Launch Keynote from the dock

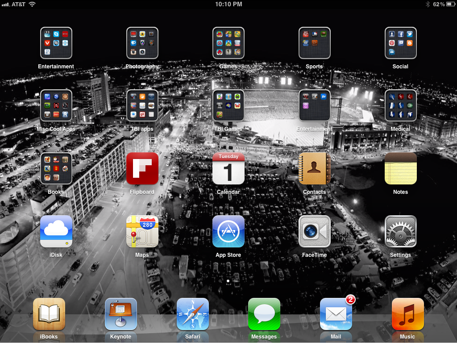[x=120, y=314]
